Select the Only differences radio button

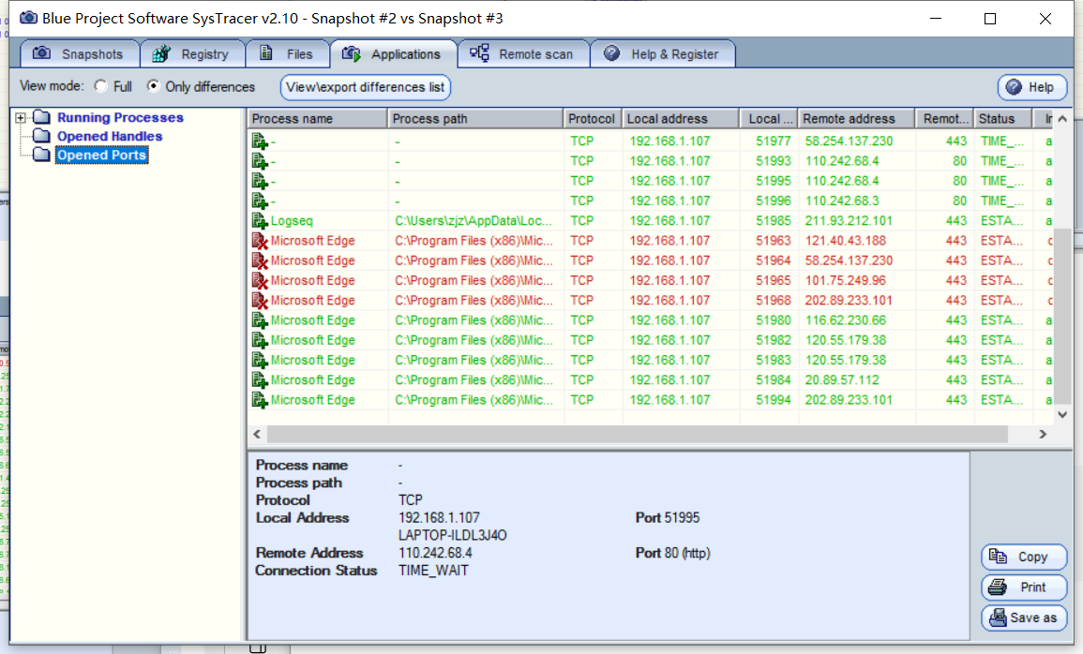tap(154, 86)
